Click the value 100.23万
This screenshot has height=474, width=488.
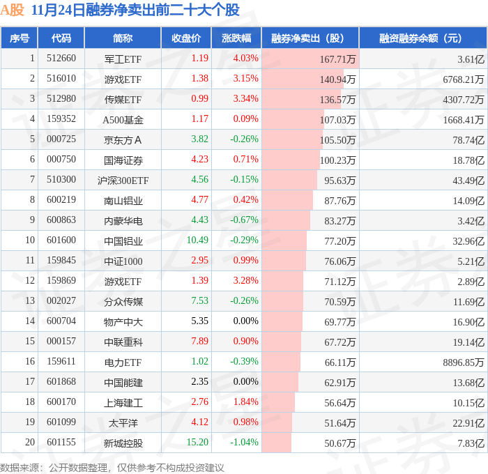(337, 160)
